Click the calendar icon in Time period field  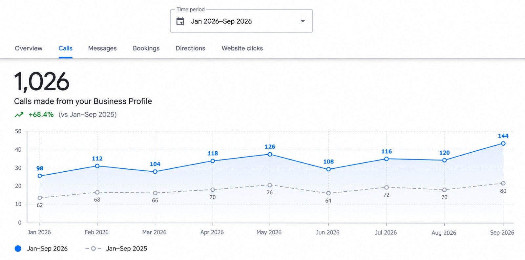click(x=180, y=21)
